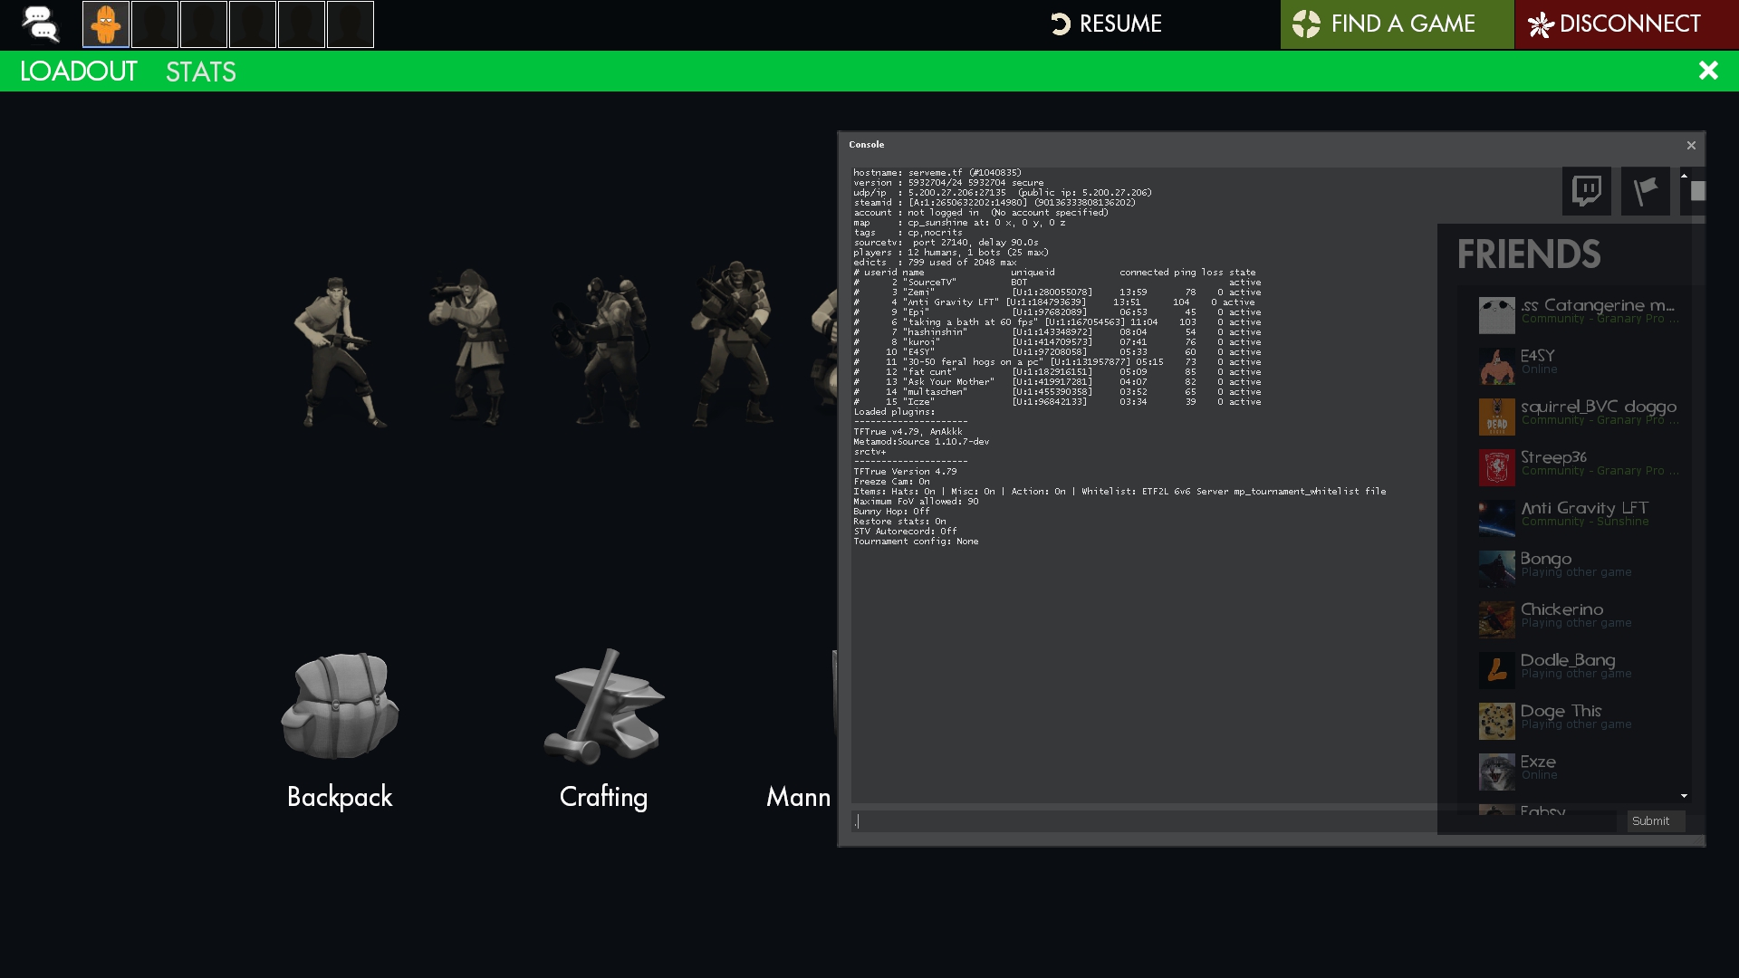Open the Backpack
Screen dimensions: 1739x978
click(x=340, y=705)
